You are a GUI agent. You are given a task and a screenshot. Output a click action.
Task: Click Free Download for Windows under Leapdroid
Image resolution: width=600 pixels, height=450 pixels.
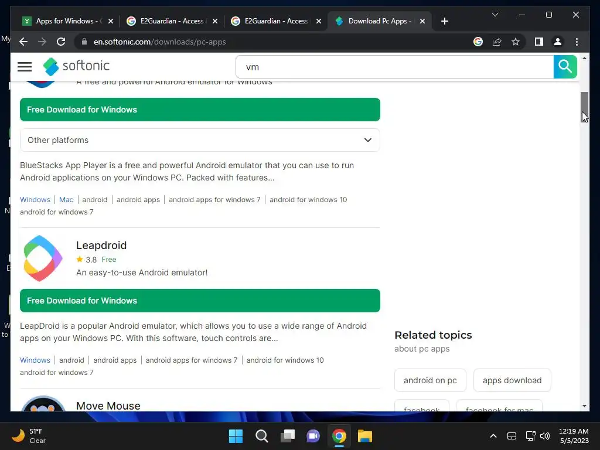(200, 301)
